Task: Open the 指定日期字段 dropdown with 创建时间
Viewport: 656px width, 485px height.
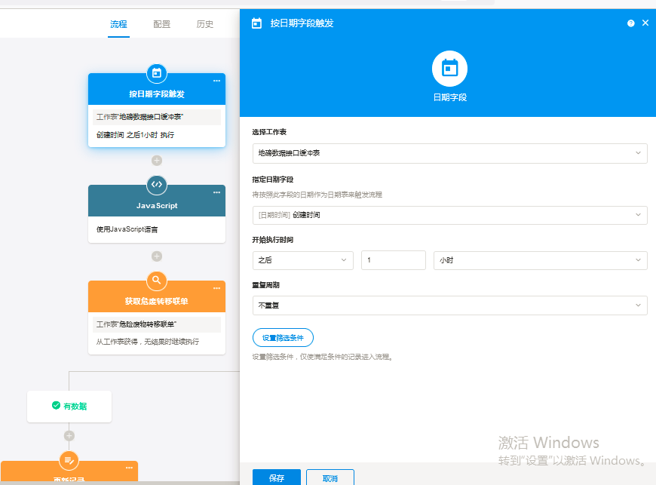Action: point(449,215)
